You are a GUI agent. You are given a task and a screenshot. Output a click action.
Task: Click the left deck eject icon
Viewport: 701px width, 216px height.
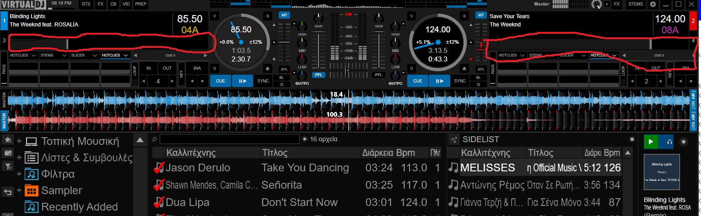pos(269,69)
